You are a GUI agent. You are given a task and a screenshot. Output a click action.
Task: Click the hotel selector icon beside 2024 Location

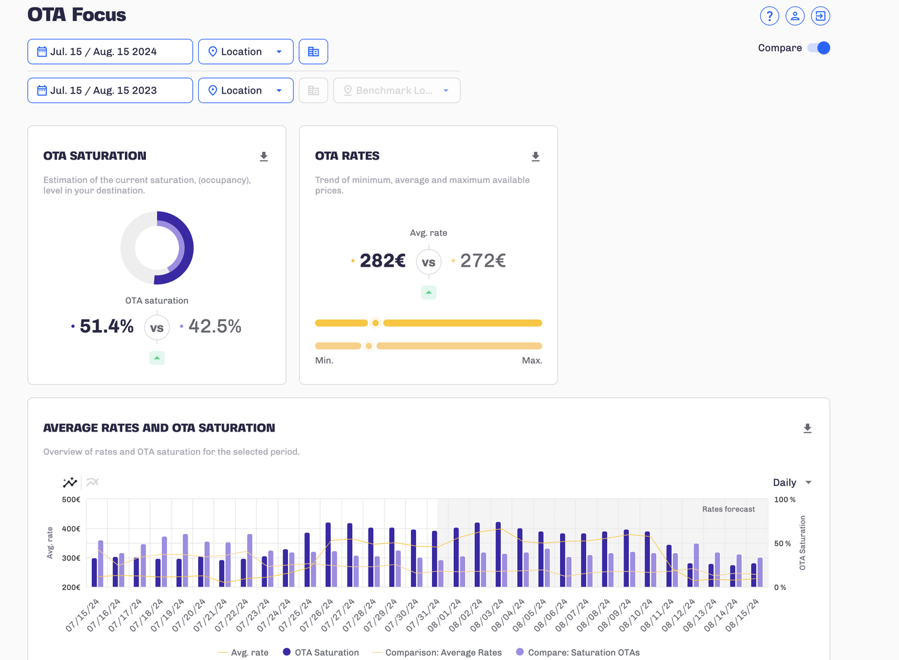point(313,51)
